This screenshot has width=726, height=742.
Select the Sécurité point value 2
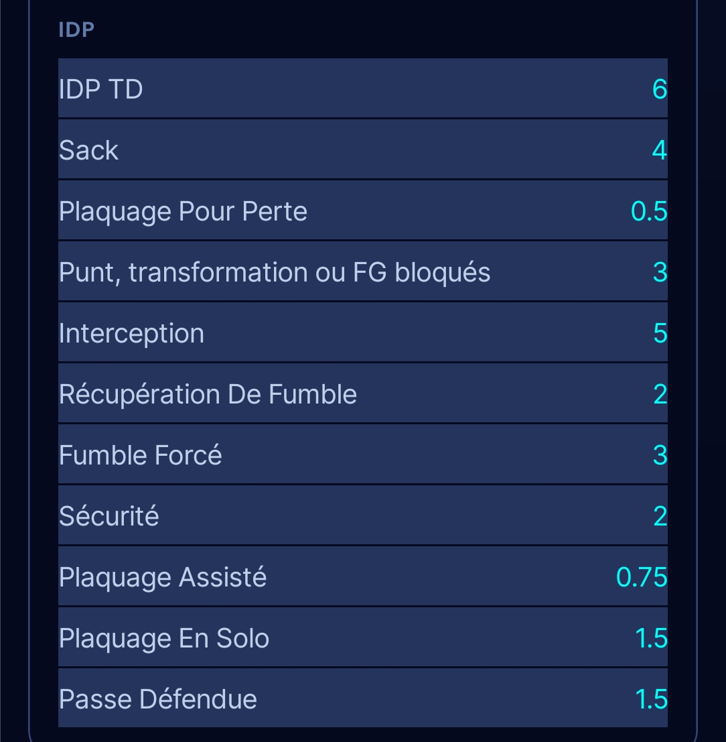[660, 516]
